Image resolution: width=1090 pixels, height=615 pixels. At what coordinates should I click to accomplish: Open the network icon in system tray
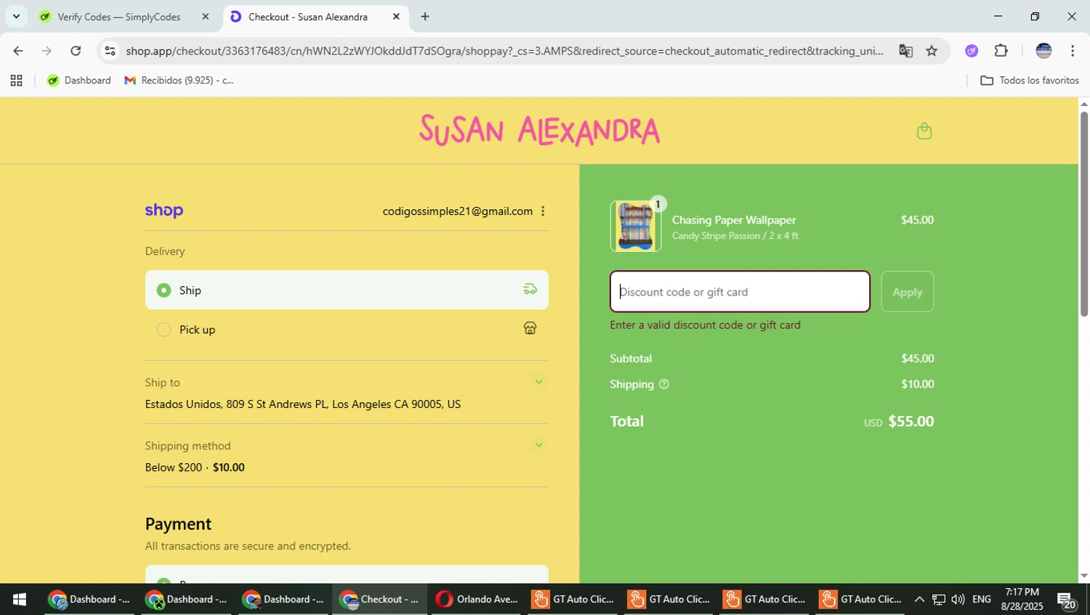(x=939, y=600)
